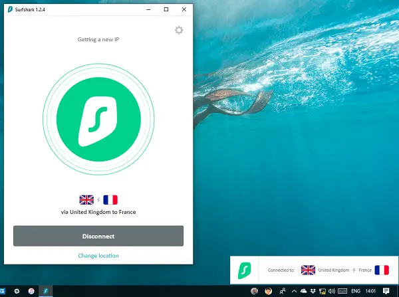Click UK flag in the Connected to notification
The height and width of the screenshot is (297, 399).
tap(308, 270)
